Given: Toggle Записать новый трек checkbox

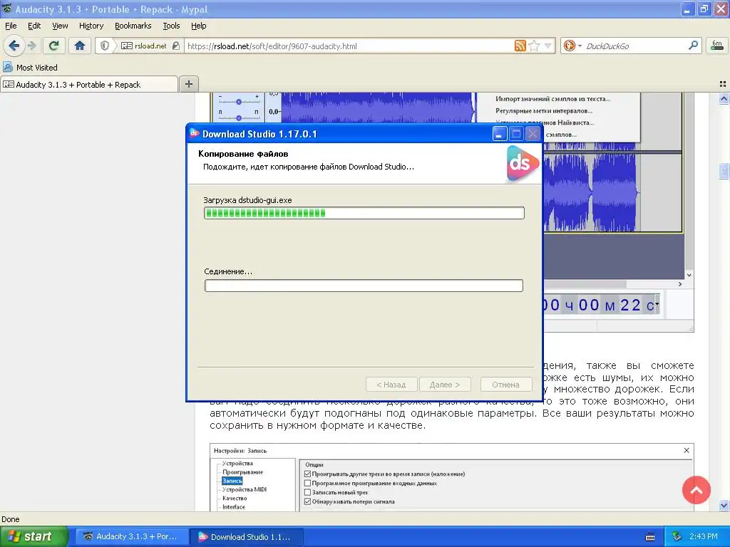Looking at the screenshot, I should (307, 492).
